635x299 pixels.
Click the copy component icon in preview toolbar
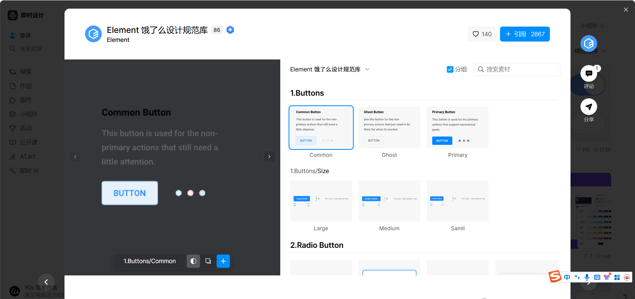(x=208, y=261)
